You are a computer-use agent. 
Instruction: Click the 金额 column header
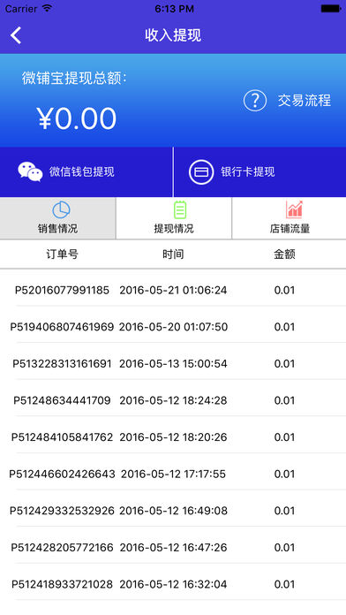pos(284,254)
